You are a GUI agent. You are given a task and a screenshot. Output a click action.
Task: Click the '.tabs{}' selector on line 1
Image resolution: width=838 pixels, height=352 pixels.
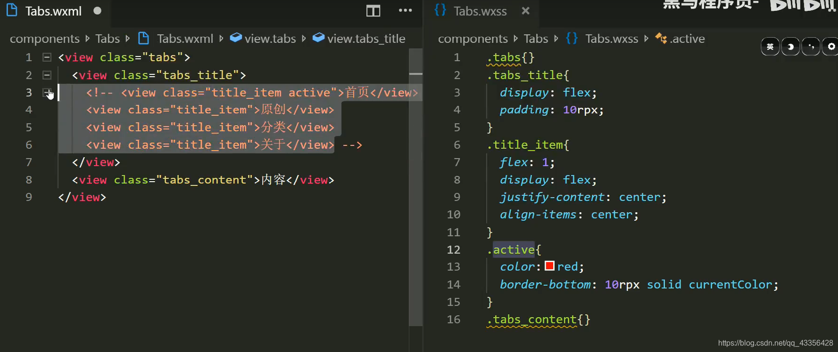pyautogui.click(x=511, y=57)
